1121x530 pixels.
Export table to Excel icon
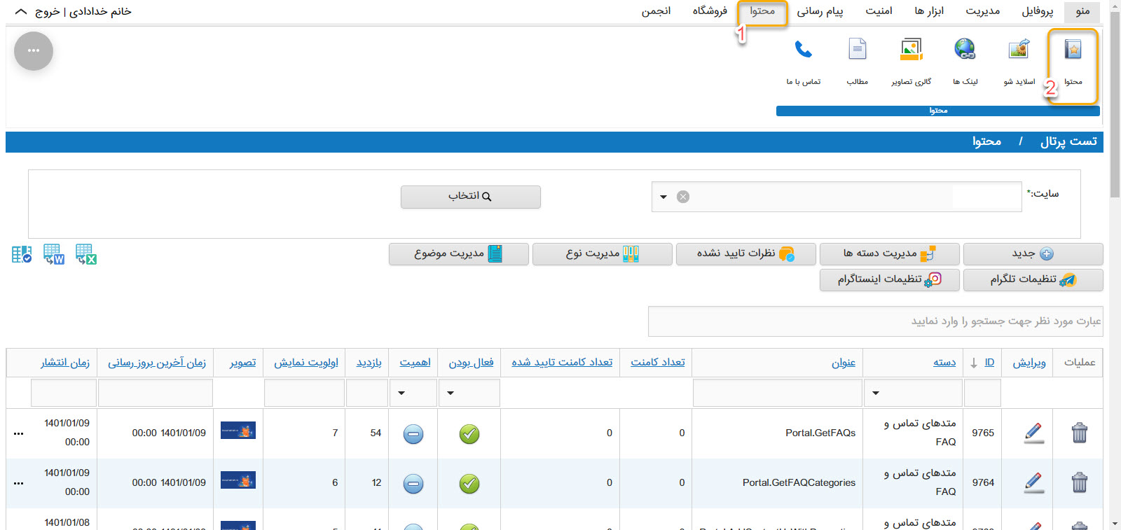[x=86, y=253]
